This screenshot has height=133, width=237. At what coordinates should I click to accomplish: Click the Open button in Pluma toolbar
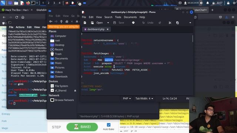100,23
